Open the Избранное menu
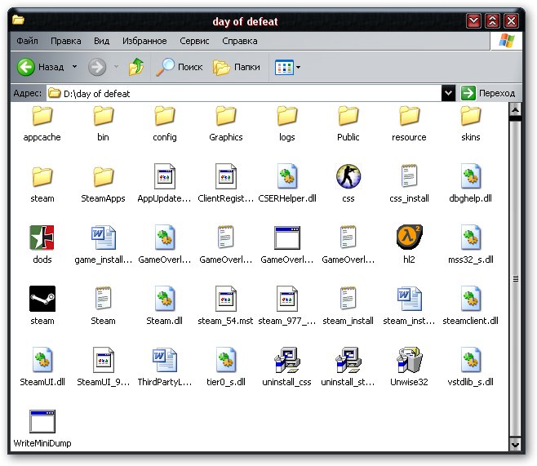 144,41
